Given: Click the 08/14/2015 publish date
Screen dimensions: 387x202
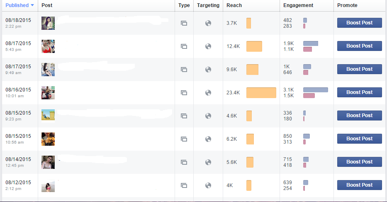Looking at the screenshot, I should click(x=18, y=159).
